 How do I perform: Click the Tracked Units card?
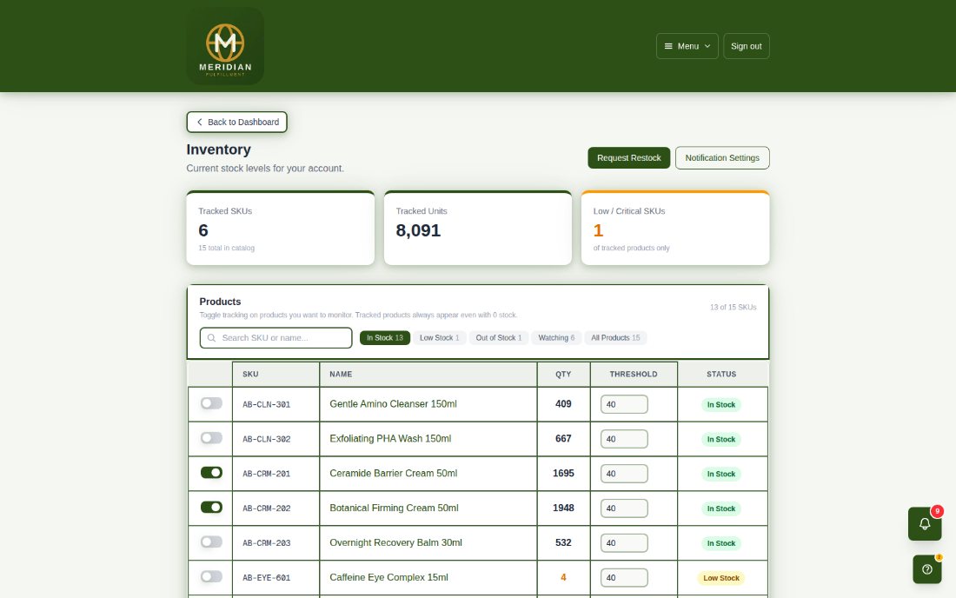coord(478,228)
